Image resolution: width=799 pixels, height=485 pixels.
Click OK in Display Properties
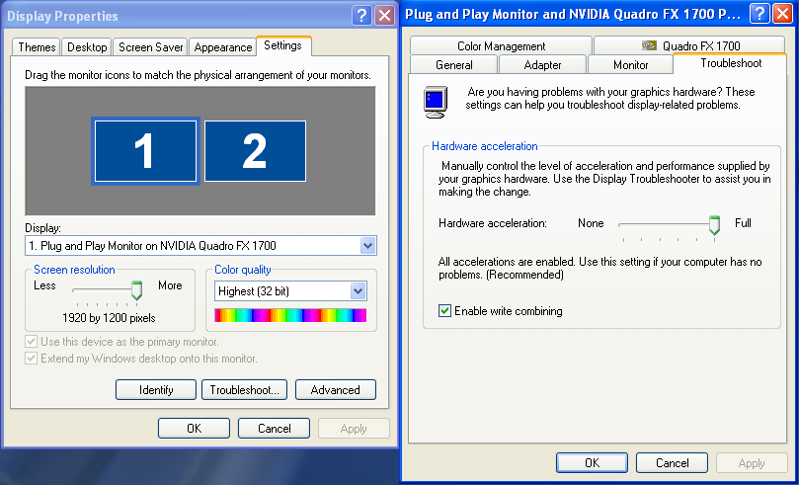[195, 429]
